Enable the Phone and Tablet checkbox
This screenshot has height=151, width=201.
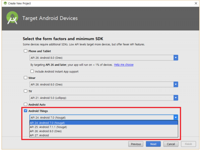[x=25, y=51]
